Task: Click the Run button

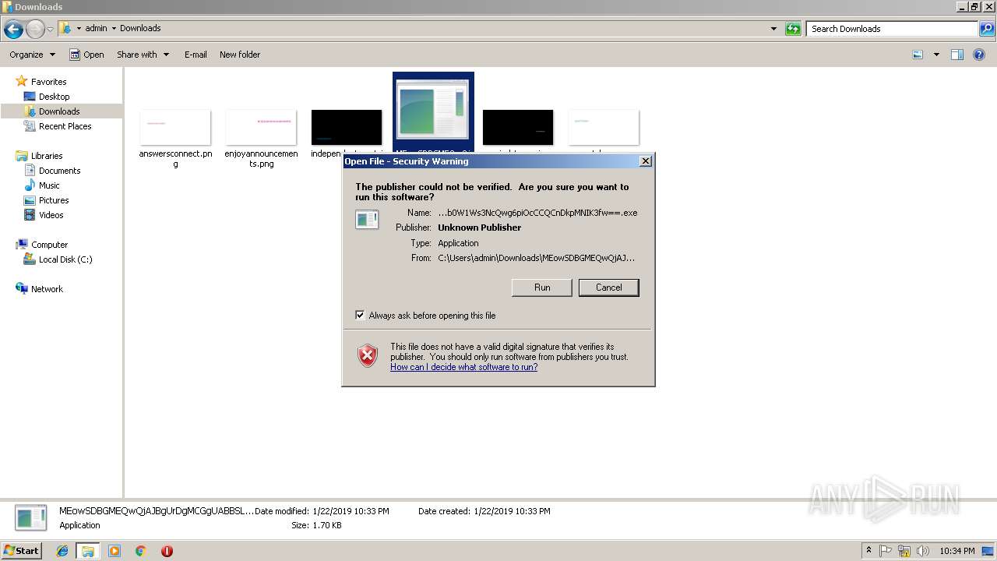Action: [542, 288]
